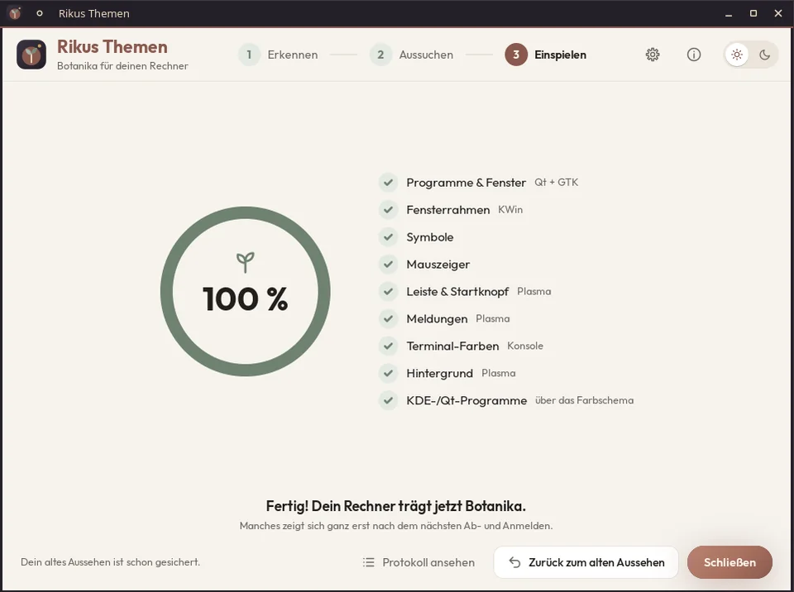The width and height of the screenshot is (794, 592).
Task: Close the window via titlebar X
Action: pyautogui.click(x=778, y=14)
